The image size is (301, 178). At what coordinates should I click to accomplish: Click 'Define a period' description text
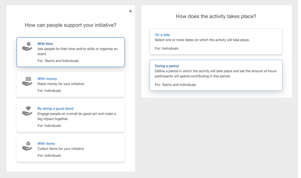click(216, 74)
